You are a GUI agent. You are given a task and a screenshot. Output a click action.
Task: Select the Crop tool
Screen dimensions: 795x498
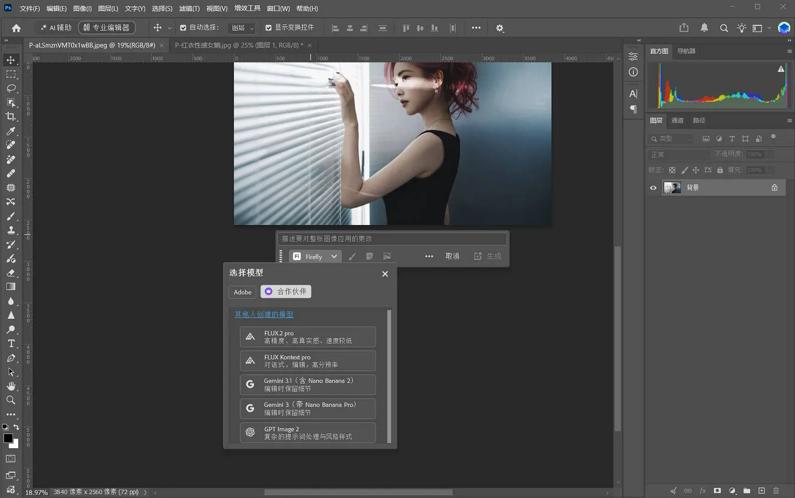click(x=11, y=117)
